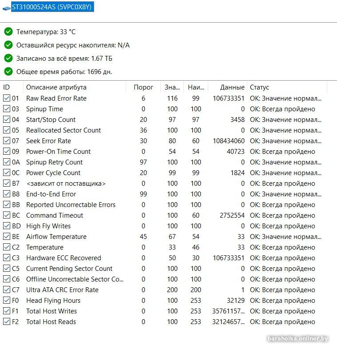
Task: Toggle checkbox for B8 End-to-End Error
Action: (7, 194)
